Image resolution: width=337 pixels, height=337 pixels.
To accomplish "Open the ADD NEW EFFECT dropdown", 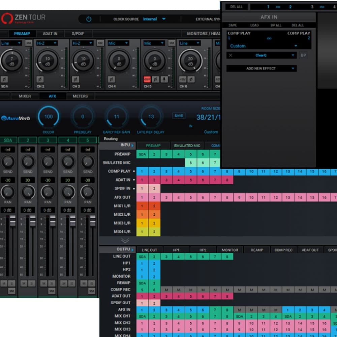I will [262, 68].
